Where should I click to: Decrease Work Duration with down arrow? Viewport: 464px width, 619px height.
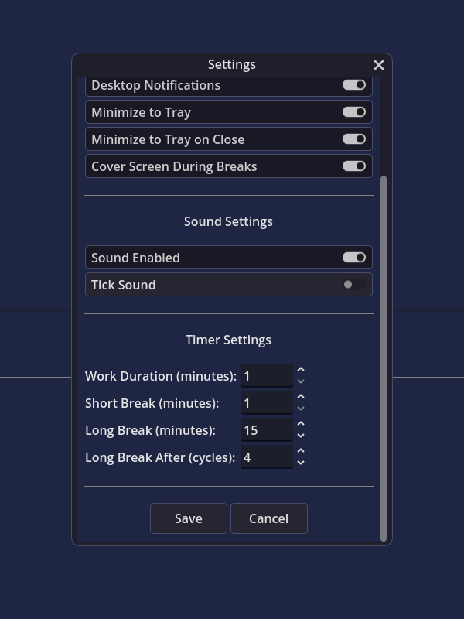click(301, 381)
